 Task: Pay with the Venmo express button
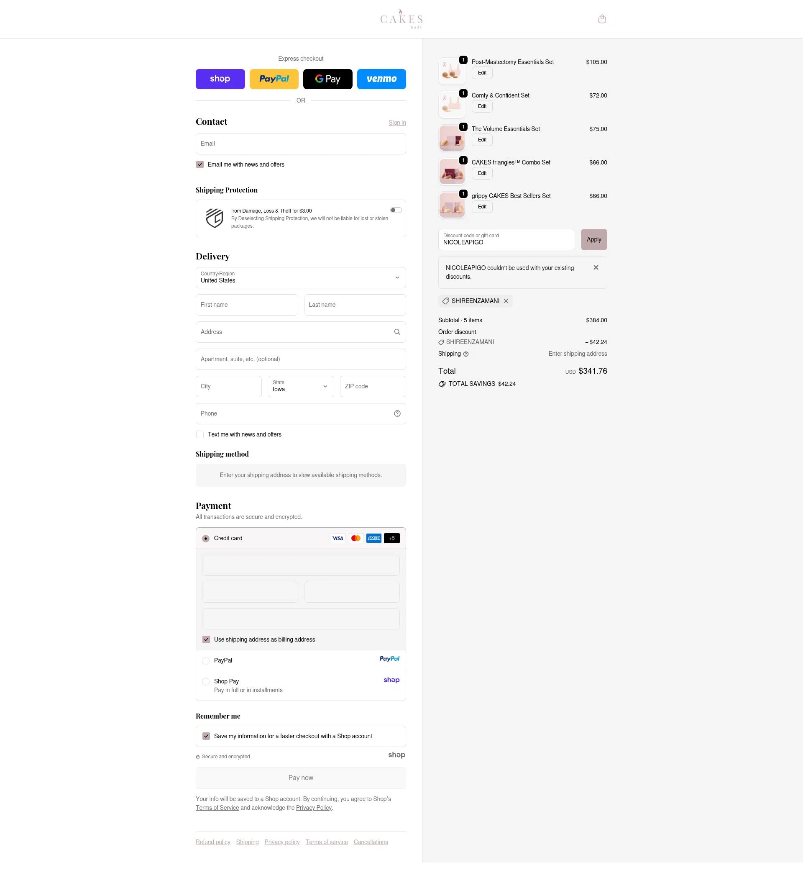(x=381, y=79)
